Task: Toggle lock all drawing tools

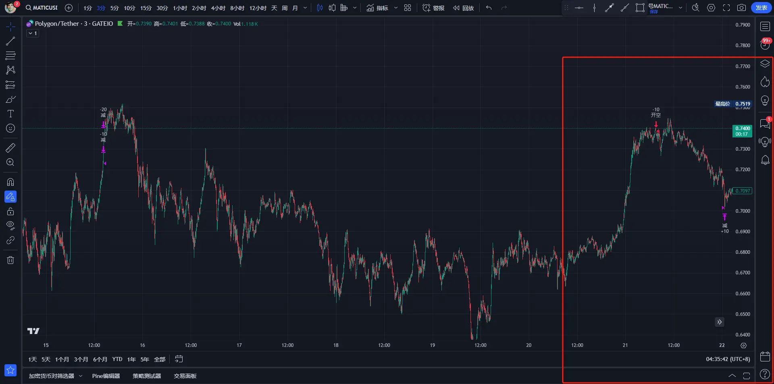Action: pyautogui.click(x=10, y=211)
